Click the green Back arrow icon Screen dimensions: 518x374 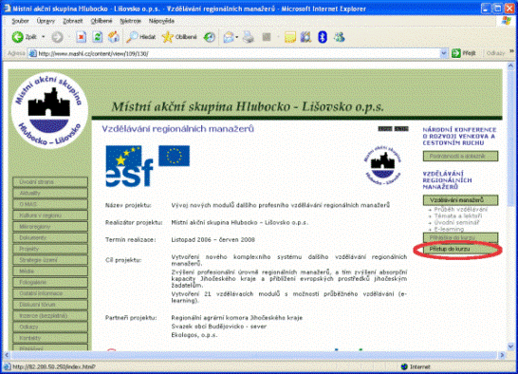point(17,37)
